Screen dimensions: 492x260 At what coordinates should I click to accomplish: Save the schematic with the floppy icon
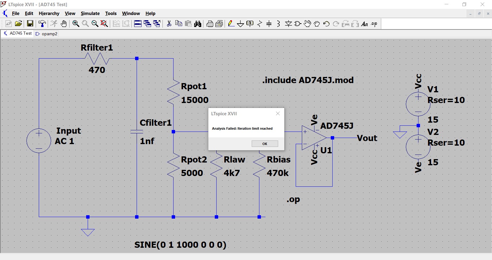(x=30, y=24)
